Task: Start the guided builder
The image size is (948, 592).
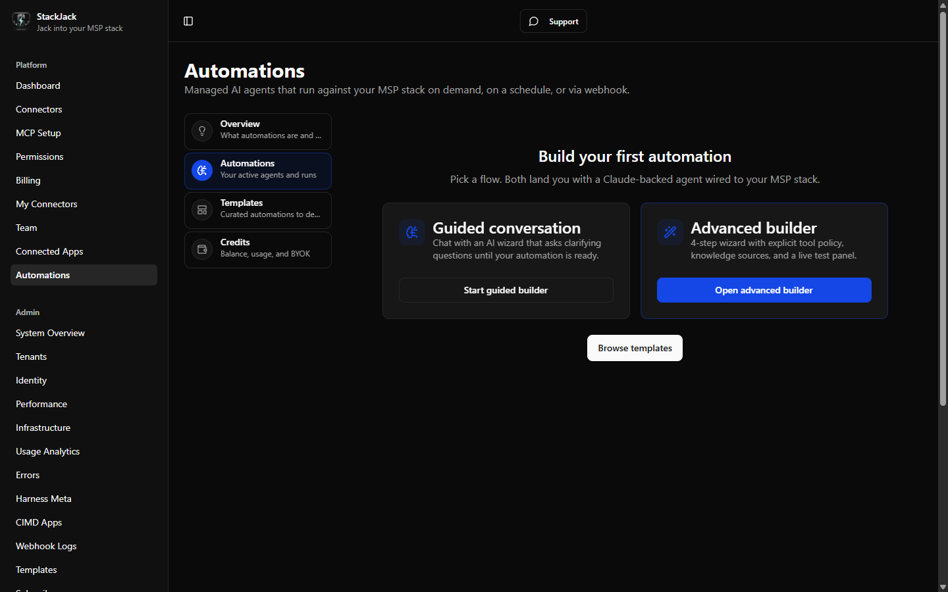Action: (x=506, y=290)
